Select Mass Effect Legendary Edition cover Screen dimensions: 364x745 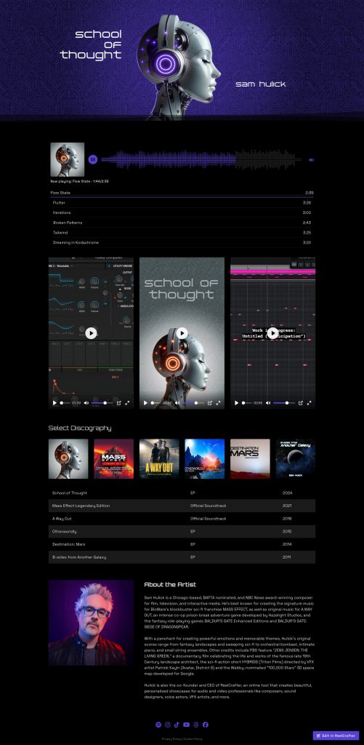(114, 458)
